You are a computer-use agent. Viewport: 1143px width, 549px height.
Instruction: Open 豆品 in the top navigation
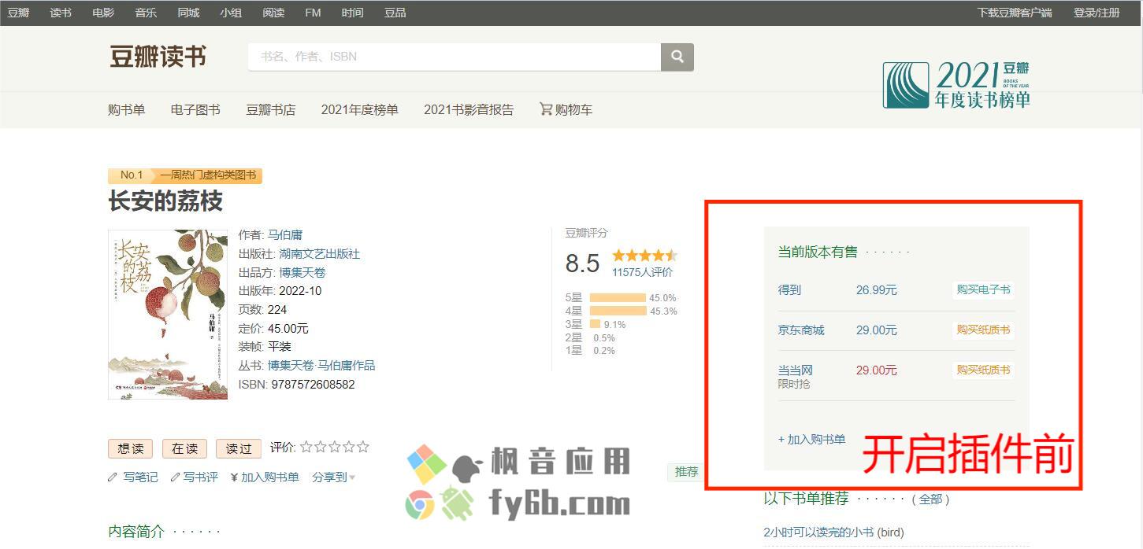pyautogui.click(x=395, y=13)
